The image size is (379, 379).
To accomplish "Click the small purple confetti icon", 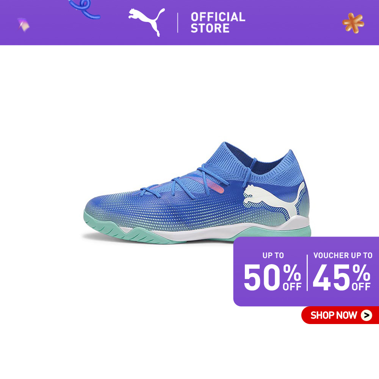I will coord(23,25).
